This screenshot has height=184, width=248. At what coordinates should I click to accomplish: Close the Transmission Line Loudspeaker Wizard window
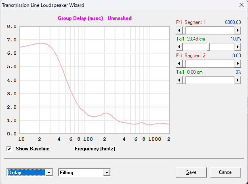[242, 5]
